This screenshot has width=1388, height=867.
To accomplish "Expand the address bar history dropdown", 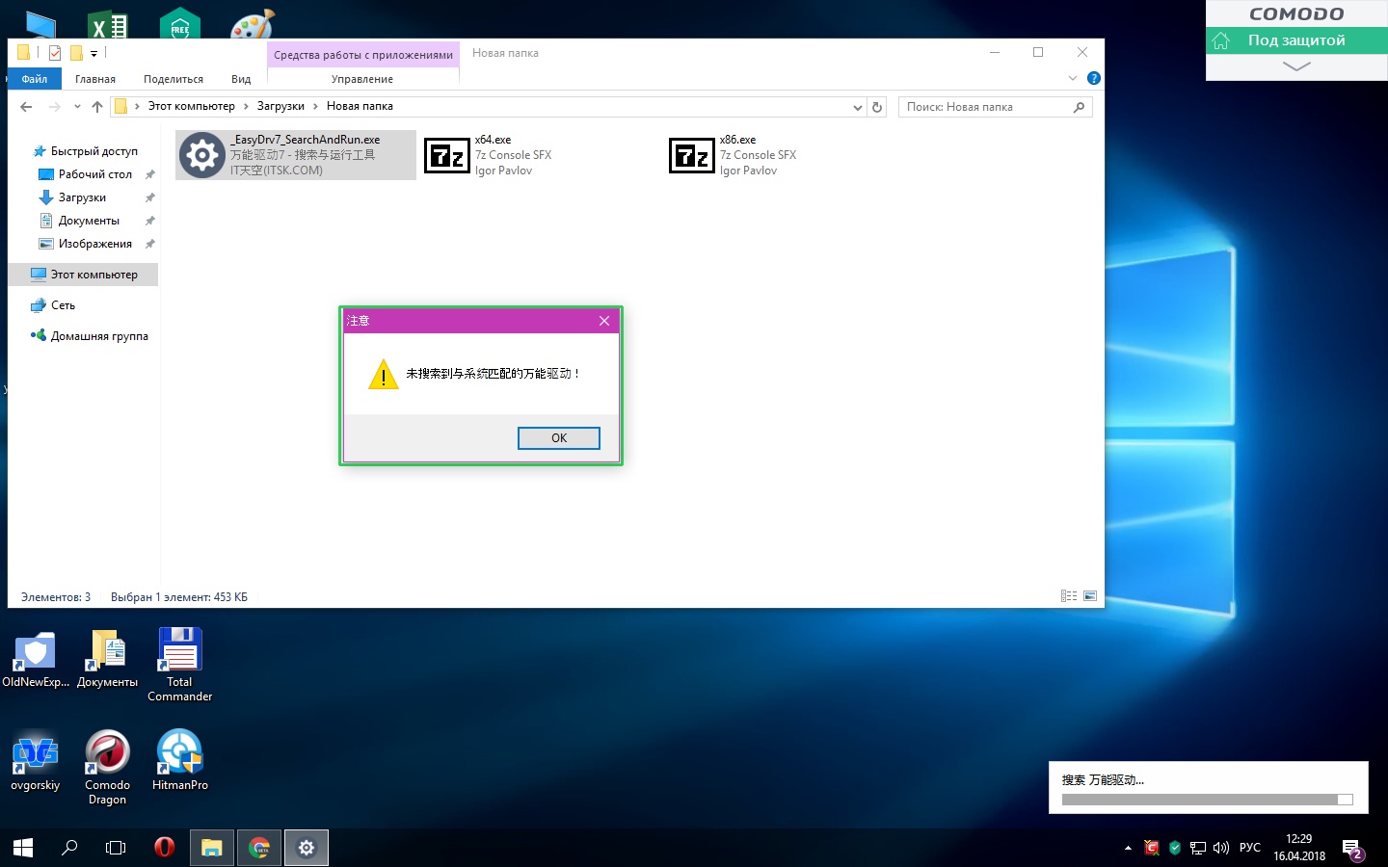I will tap(857, 108).
